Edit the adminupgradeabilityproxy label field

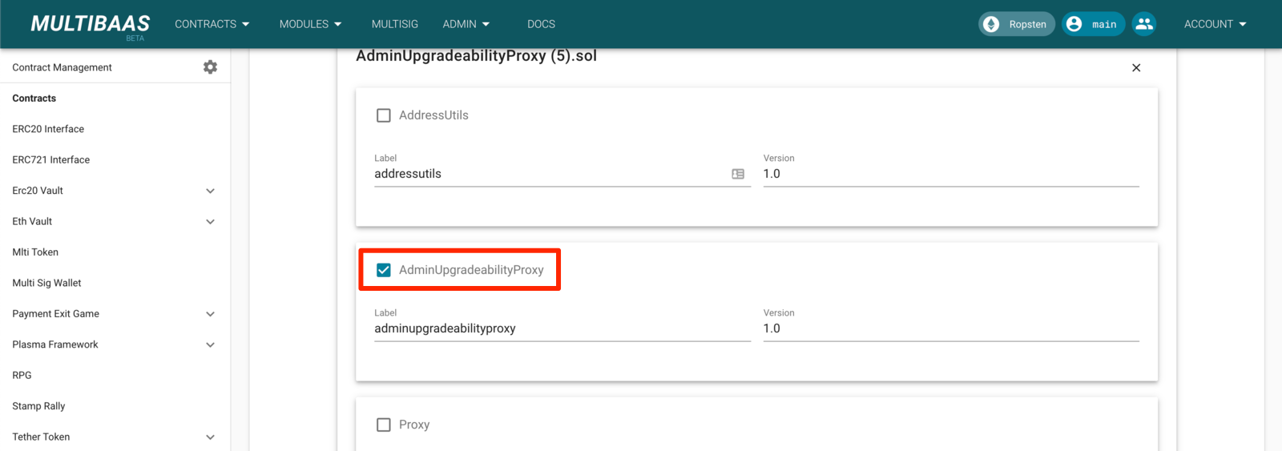point(562,328)
